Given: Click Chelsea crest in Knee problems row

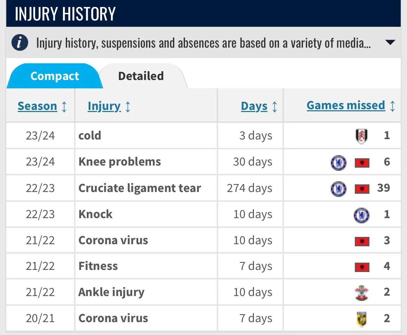Looking at the screenshot, I should (338, 162).
